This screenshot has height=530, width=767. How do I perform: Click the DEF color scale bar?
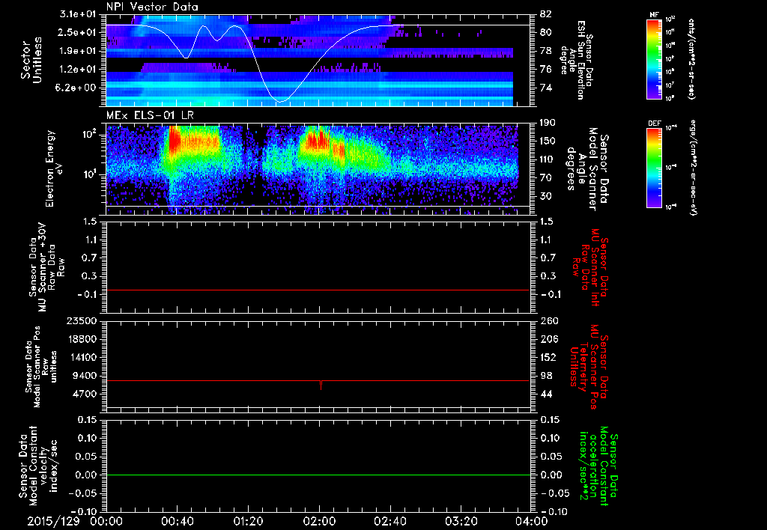pos(654,168)
